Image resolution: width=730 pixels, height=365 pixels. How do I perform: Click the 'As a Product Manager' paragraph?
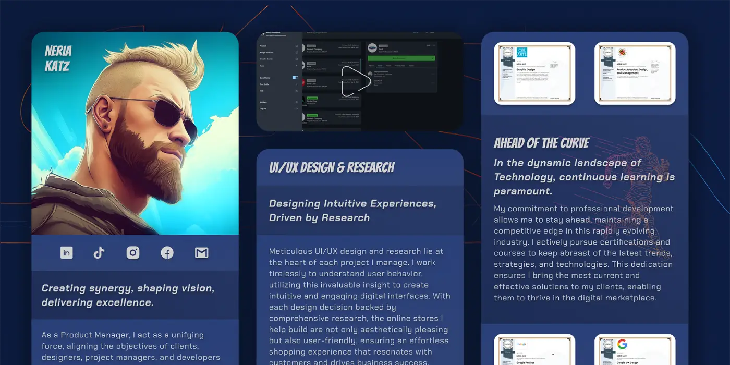tap(131, 346)
